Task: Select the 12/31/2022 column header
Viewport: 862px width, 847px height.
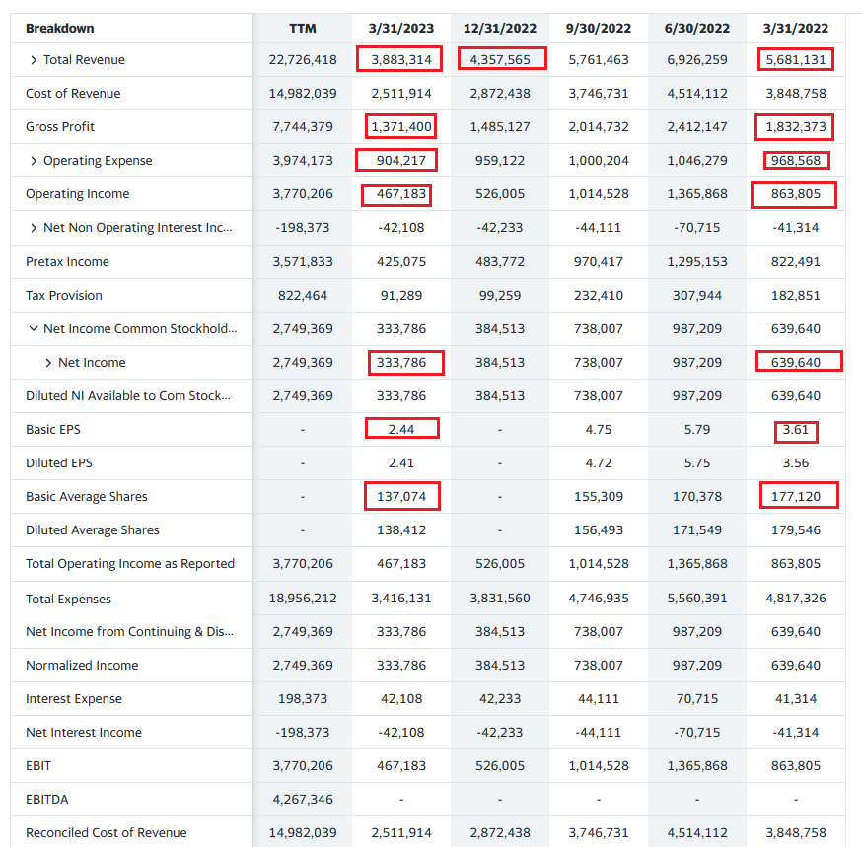Action: 500,28
